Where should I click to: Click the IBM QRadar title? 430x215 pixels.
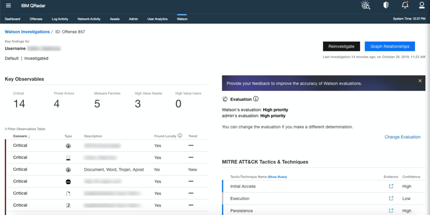(x=33, y=6)
